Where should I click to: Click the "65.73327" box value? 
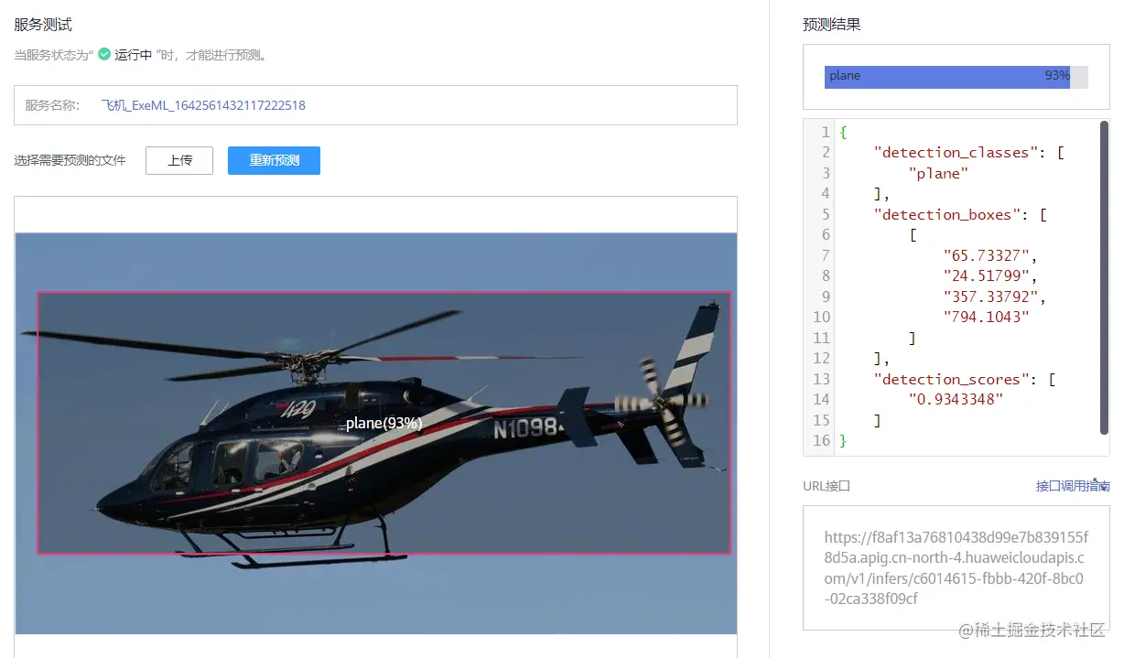(x=986, y=255)
